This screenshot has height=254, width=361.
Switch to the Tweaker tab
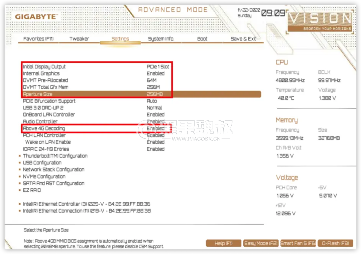tap(79, 39)
